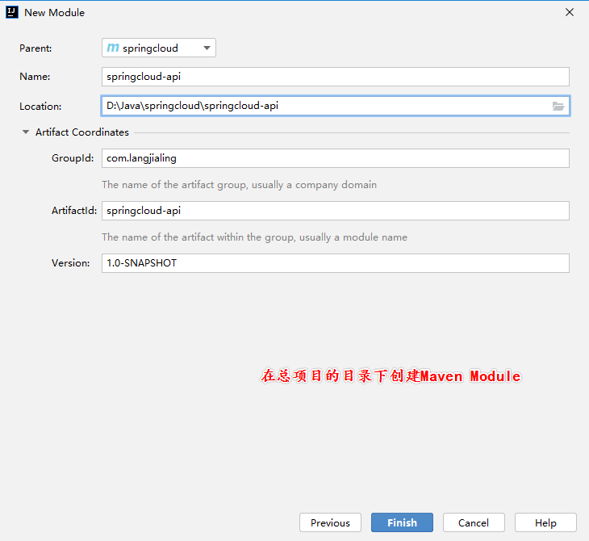
Task: Click the IntelliJ IDEA logo in title bar
Action: (x=12, y=12)
